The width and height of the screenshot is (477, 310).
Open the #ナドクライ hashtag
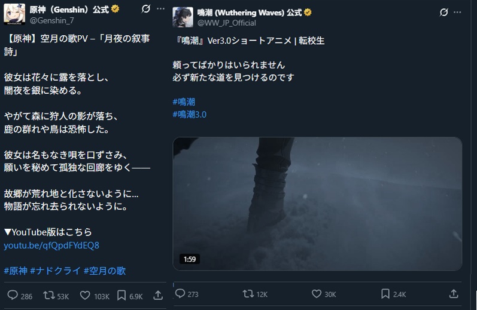[56, 271]
